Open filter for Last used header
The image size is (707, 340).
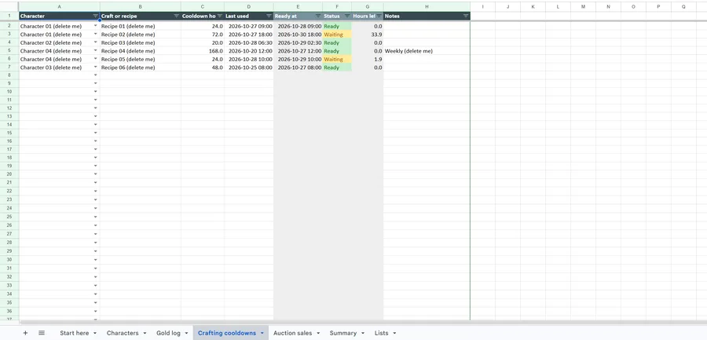coord(269,16)
